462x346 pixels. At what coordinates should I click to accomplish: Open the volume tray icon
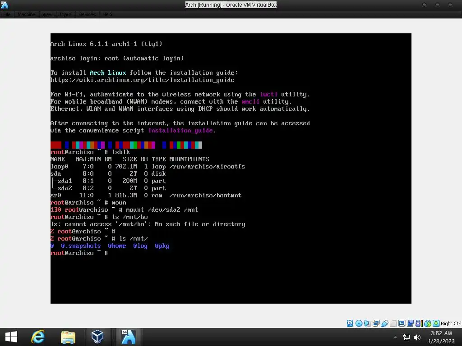click(417, 337)
